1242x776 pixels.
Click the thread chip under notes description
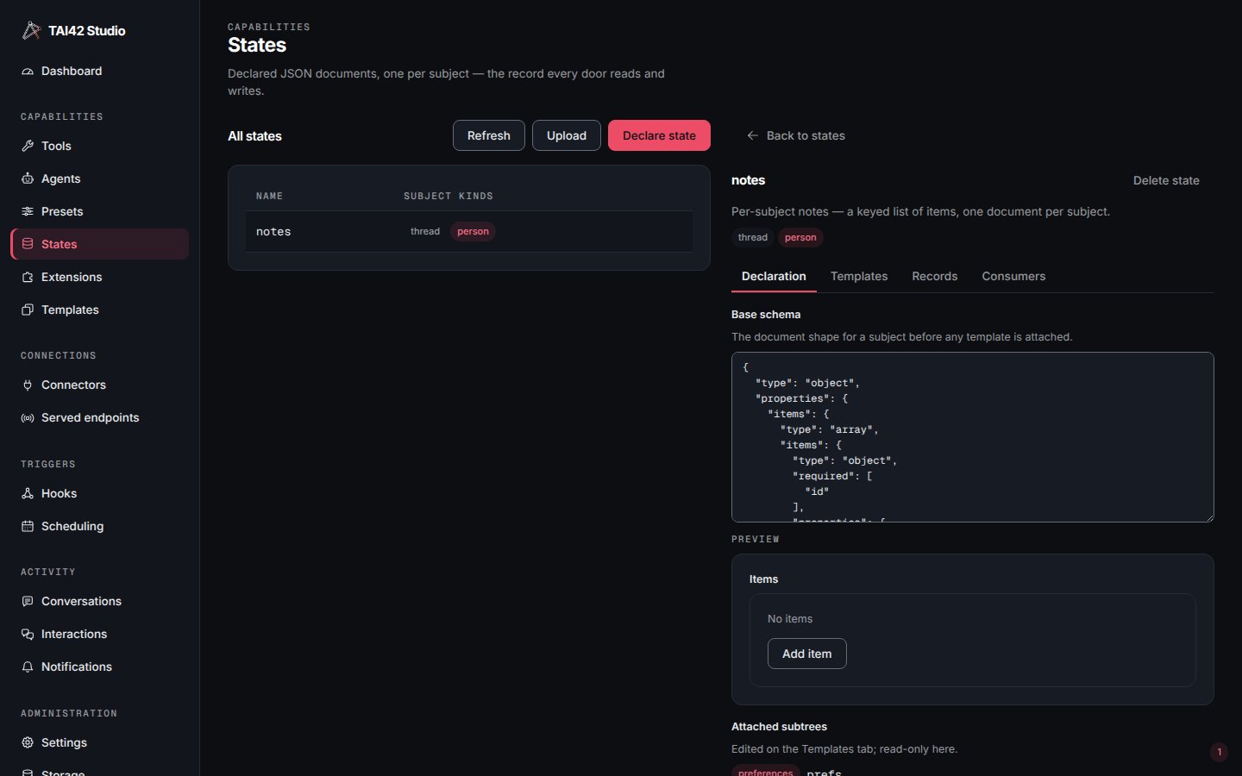753,238
